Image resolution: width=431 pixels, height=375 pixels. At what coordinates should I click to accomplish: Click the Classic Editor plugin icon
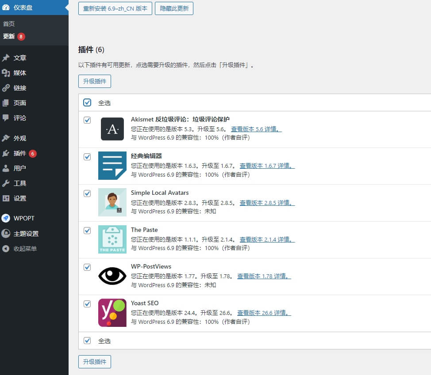point(112,166)
